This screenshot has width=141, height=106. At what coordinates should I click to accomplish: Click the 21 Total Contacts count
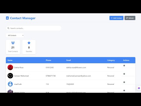pos(13,47)
